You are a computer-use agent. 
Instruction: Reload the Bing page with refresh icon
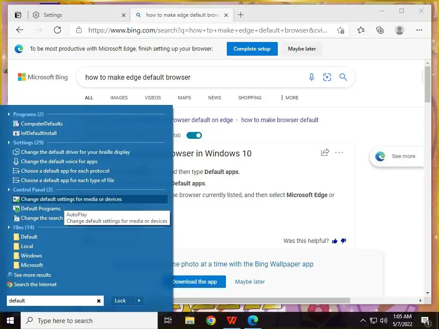(57, 30)
